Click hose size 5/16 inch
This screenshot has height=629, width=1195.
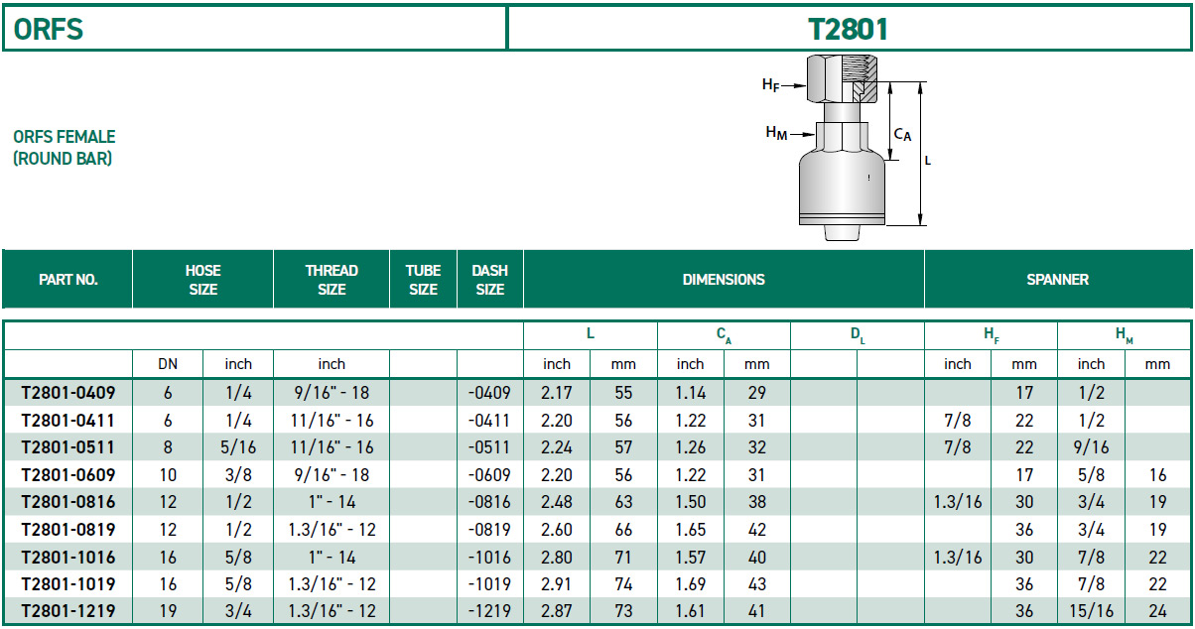(x=238, y=447)
